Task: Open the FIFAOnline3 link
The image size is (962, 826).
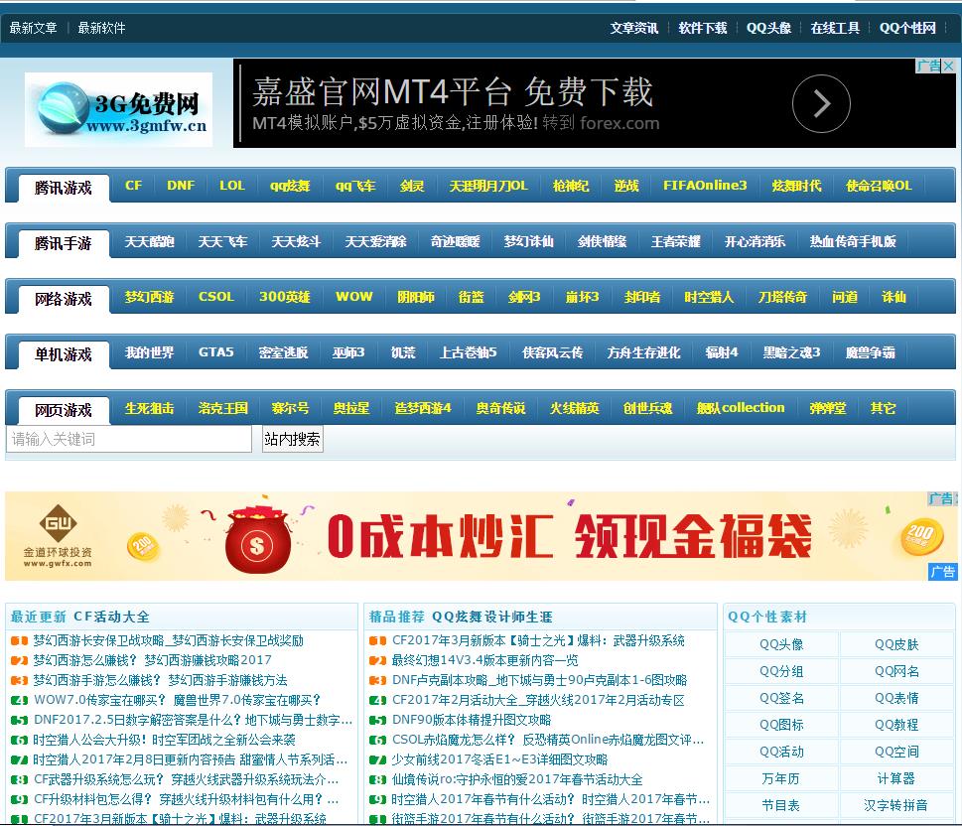Action: [x=705, y=186]
